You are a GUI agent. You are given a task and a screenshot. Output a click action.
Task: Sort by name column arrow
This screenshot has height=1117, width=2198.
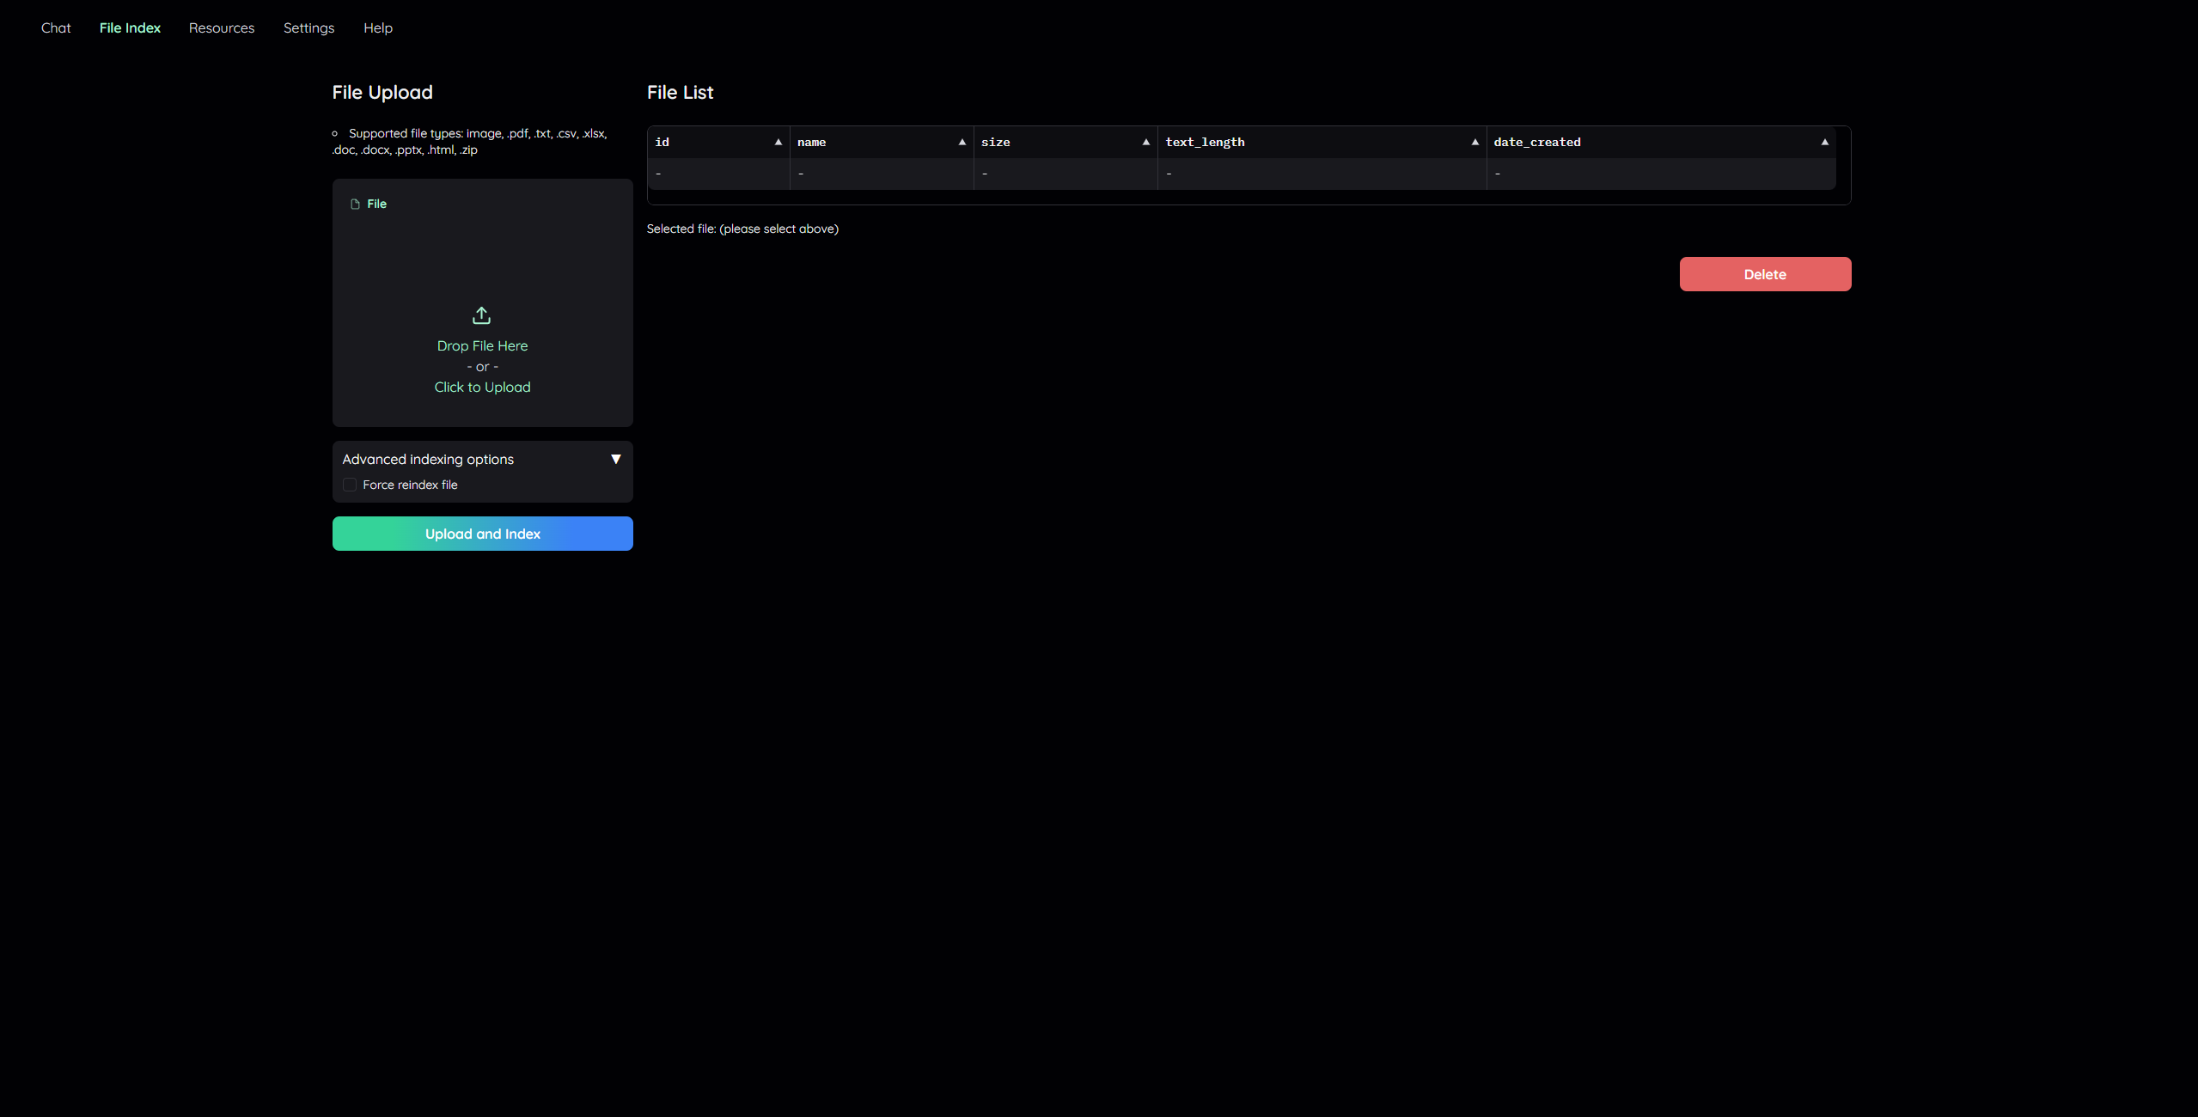(962, 142)
